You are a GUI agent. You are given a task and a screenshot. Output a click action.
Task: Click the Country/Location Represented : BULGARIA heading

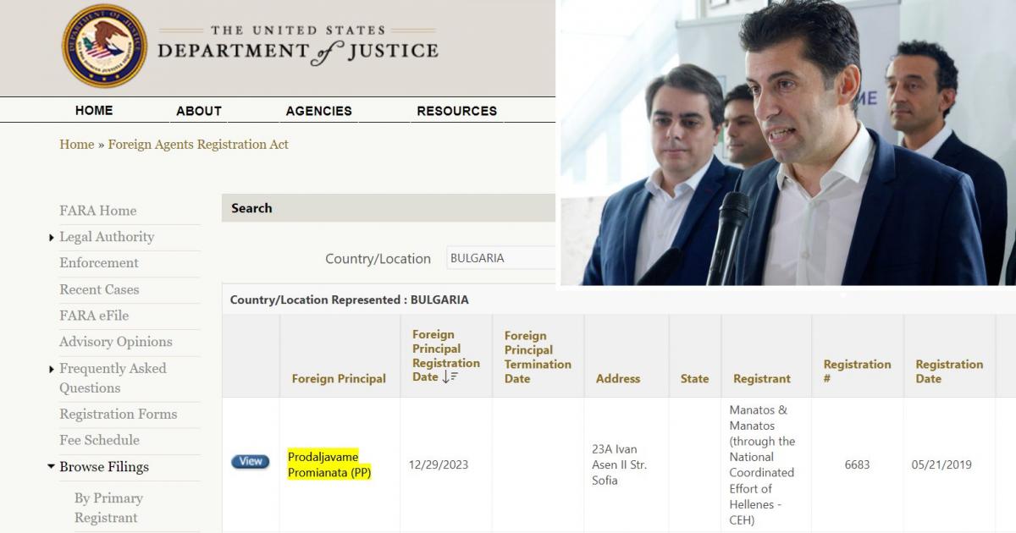[349, 299]
